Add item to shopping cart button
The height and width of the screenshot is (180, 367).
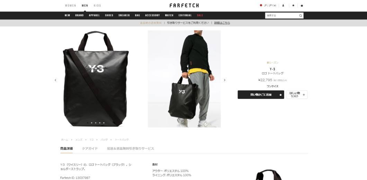pos(261,95)
